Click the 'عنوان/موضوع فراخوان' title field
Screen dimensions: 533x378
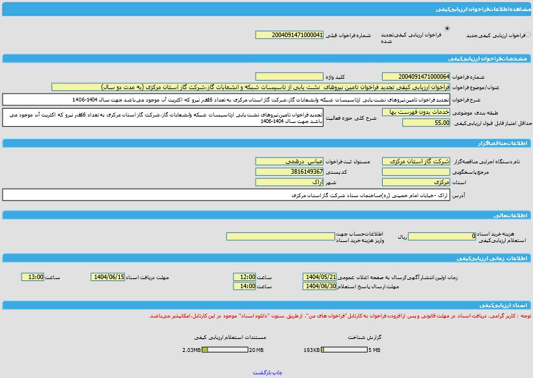pyautogui.click(x=250, y=87)
